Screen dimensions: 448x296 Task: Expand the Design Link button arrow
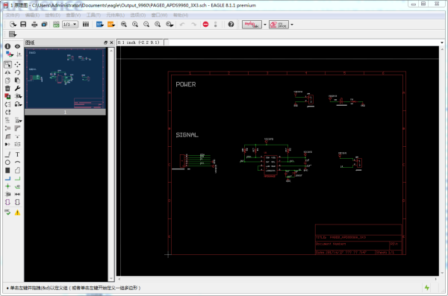pyautogui.click(x=265, y=25)
